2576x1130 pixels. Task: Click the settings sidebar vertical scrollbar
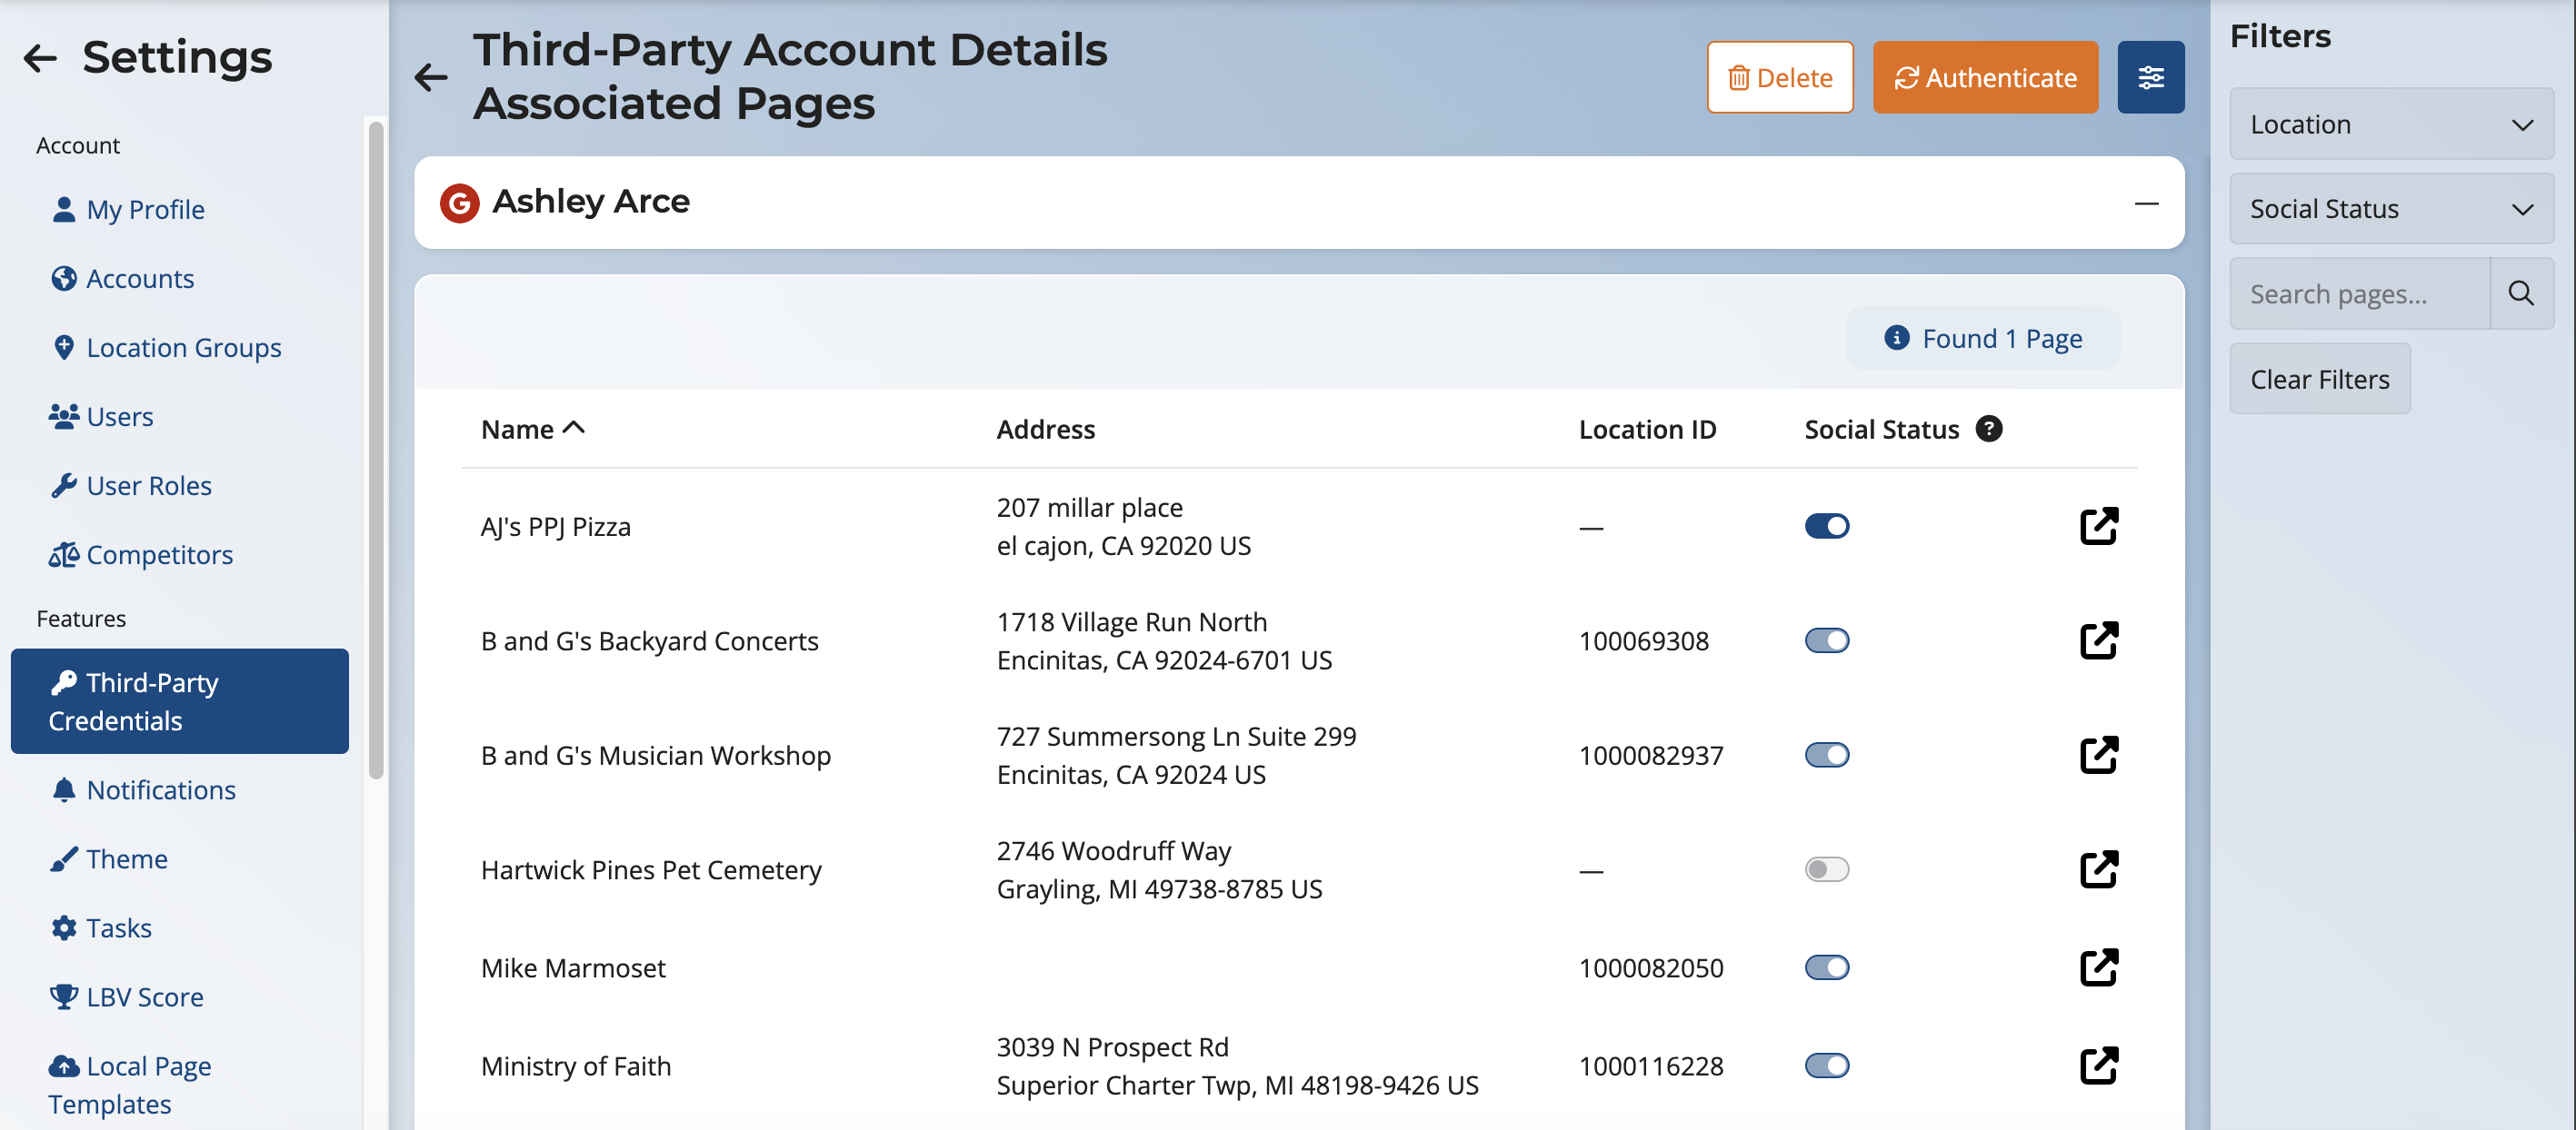(x=376, y=450)
